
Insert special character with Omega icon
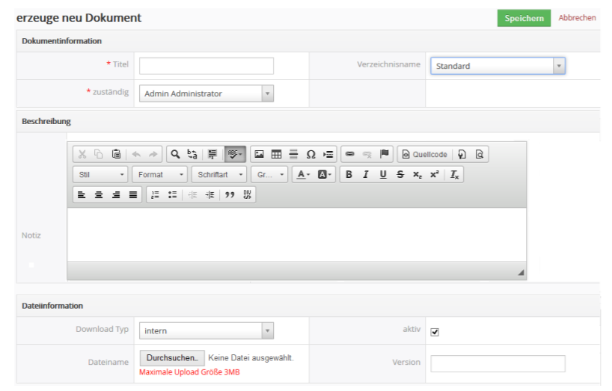310,154
